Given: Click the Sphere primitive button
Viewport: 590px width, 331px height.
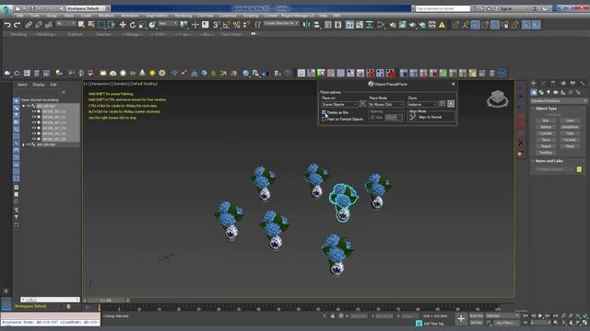Looking at the screenshot, I should click(x=546, y=127).
